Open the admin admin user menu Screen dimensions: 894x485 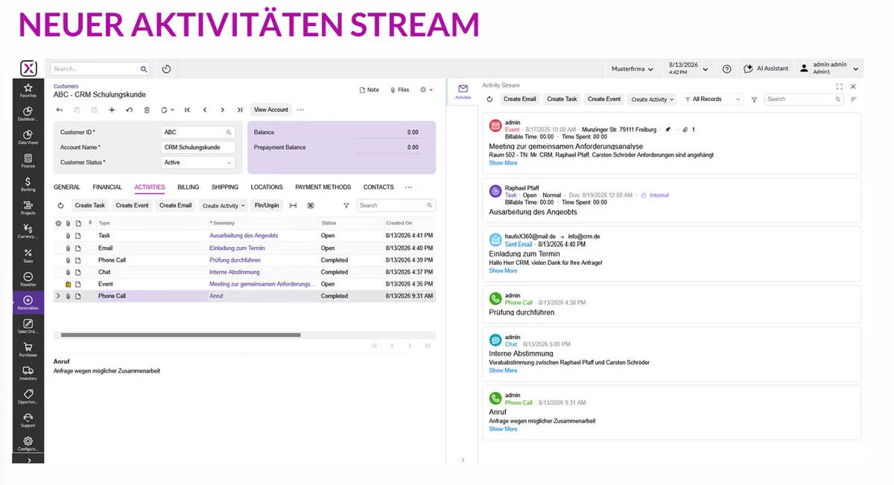click(829, 68)
